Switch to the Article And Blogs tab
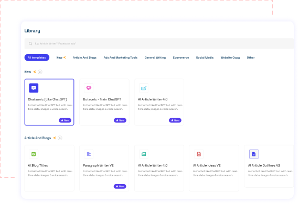This screenshot has height=204, width=299. pyautogui.click(x=84, y=58)
